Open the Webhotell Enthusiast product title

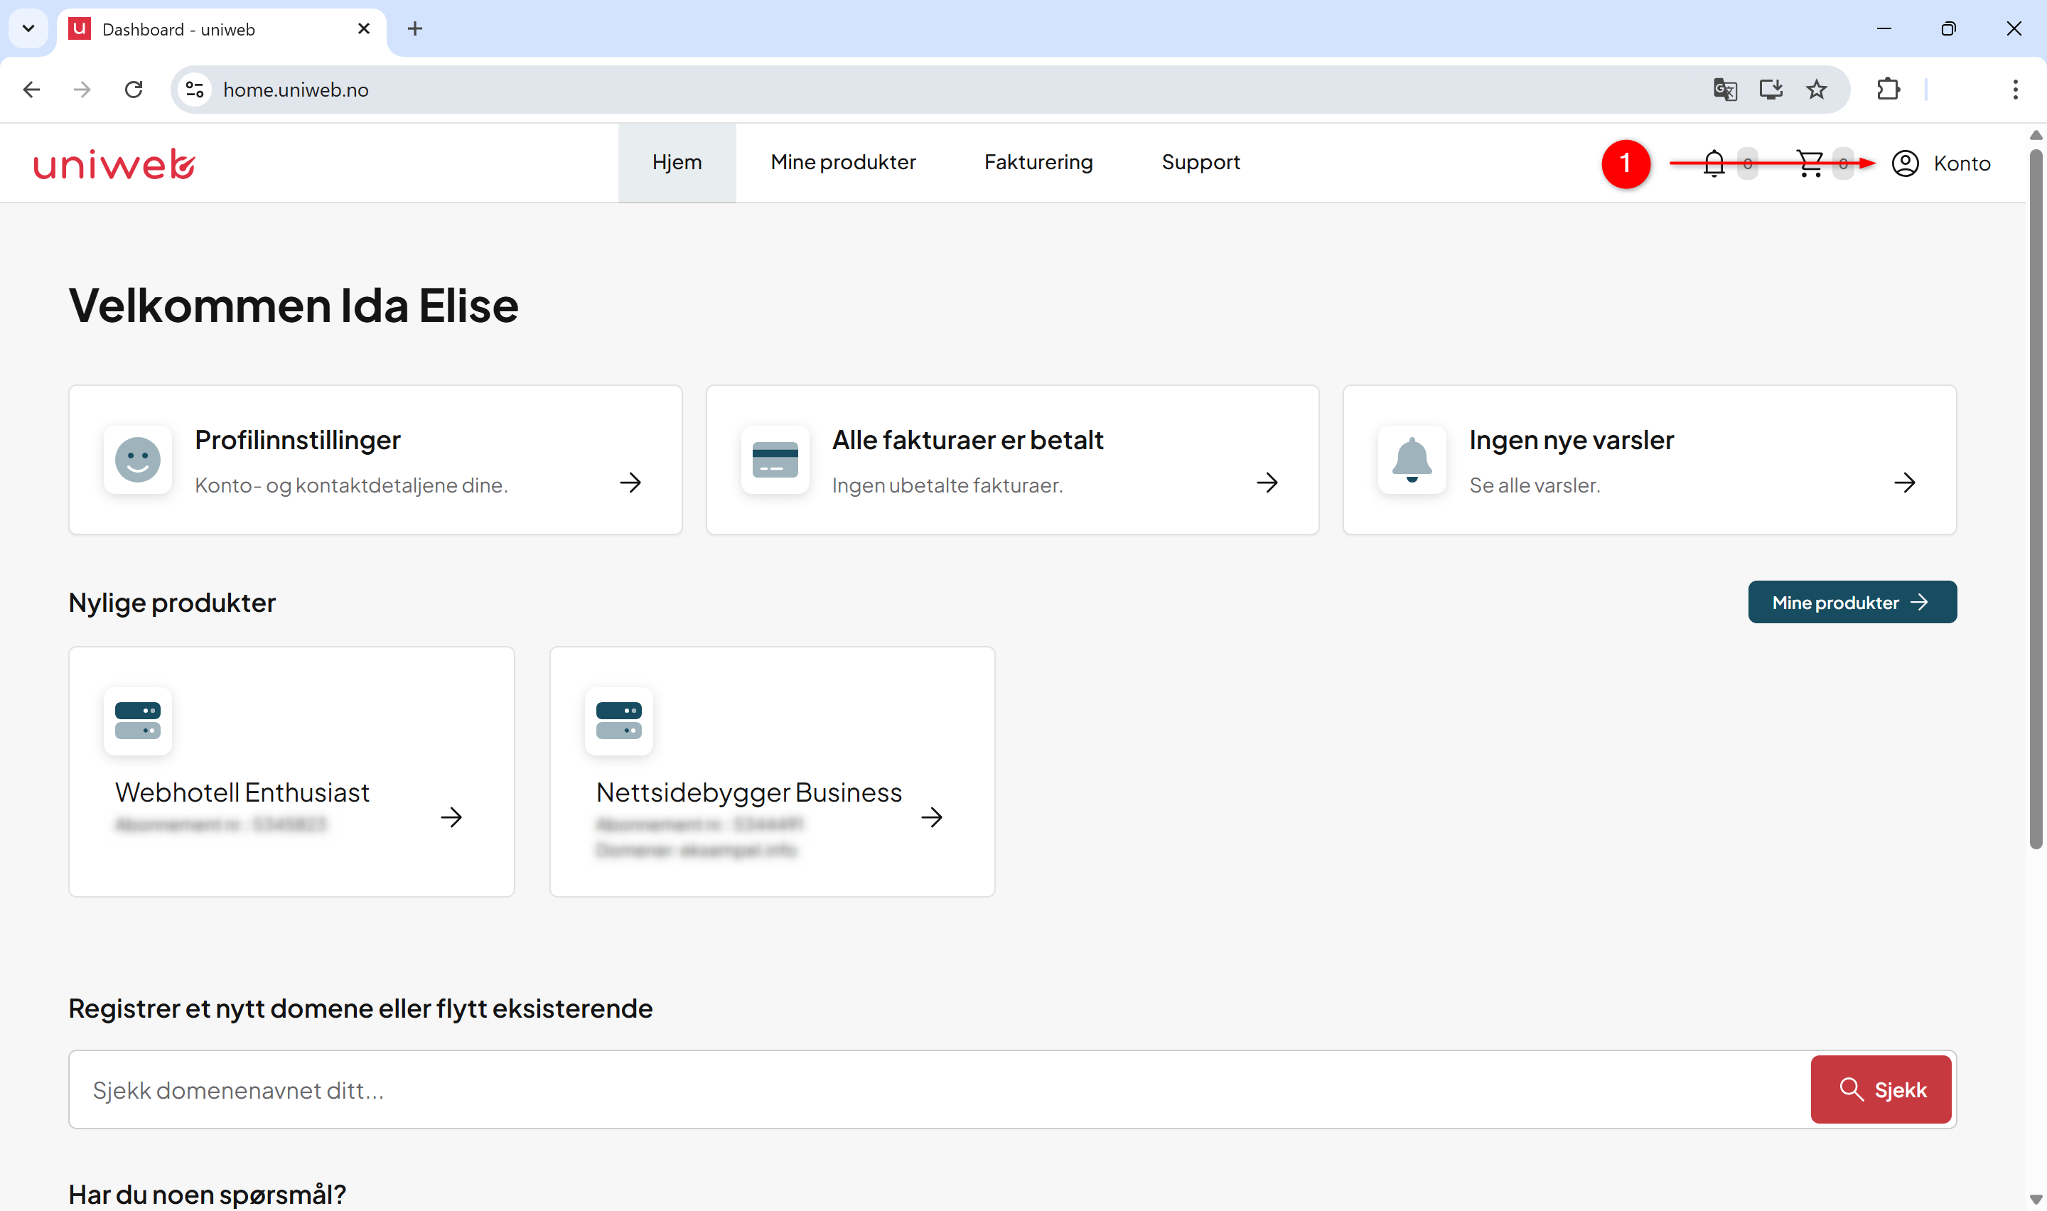(242, 792)
